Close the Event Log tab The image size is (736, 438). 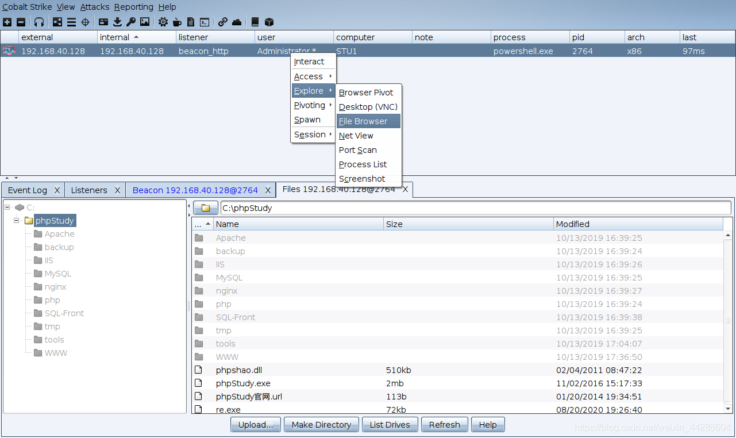click(57, 190)
